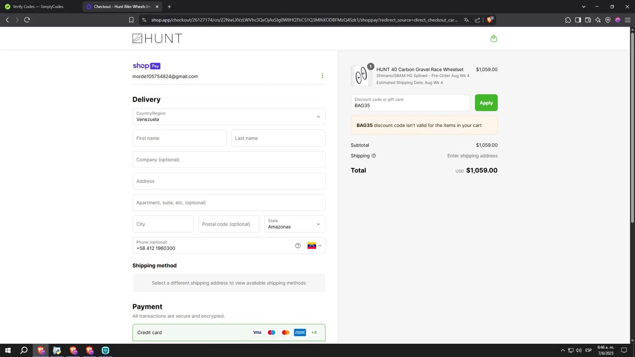Click the browser address bar URL
The image size is (635, 357).
tap(304, 20)
